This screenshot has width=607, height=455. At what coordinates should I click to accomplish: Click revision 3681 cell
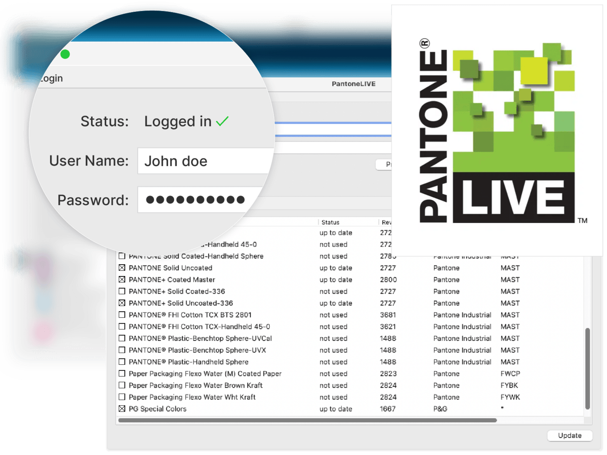coord(388,315)
